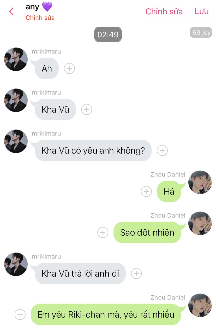
Task: Click plus icon next to "Sao đột nhiên"
Action: coord(103,232)
